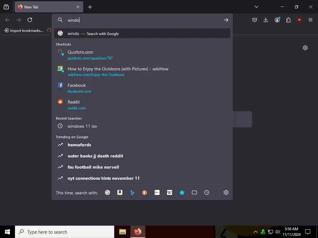Click Import bookmarks in bookmarks toolbar
Image resolution: width=318 pixels, height=238 pixels.
[x=24, y=31]
